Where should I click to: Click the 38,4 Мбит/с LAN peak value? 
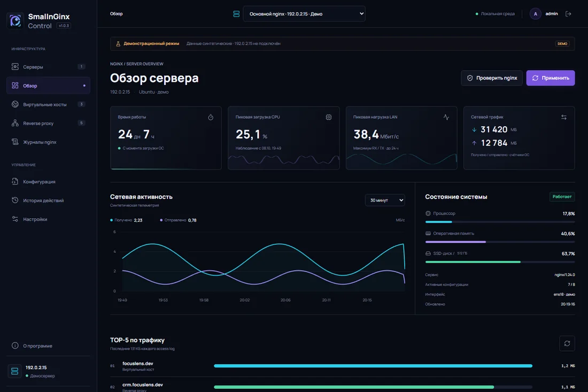click(376, 134)
